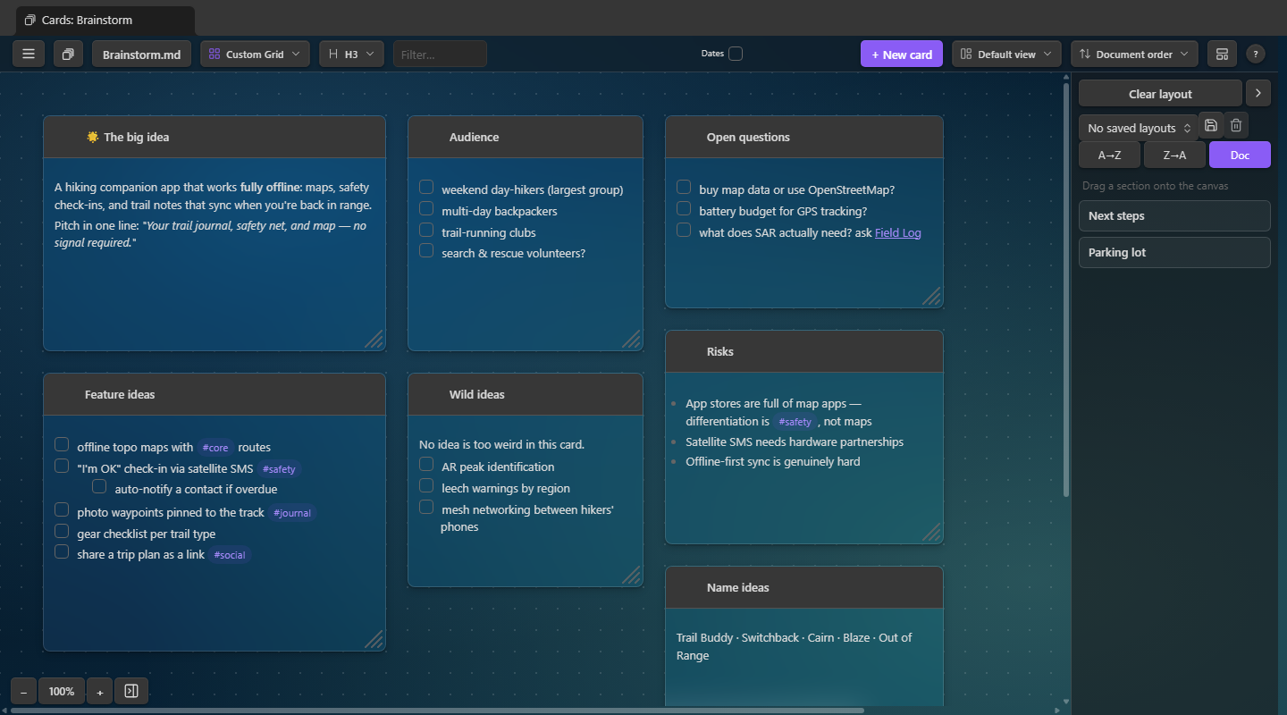
Task: Grab resize handle of Open questions card
Action: [x=931, y=296]
